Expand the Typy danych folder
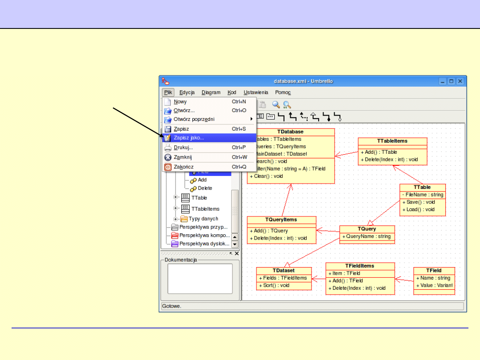The height and width of the screenshot is (360, 480). tap(176, 219)
